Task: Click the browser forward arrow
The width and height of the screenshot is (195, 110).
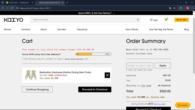Action: [7, 8]
